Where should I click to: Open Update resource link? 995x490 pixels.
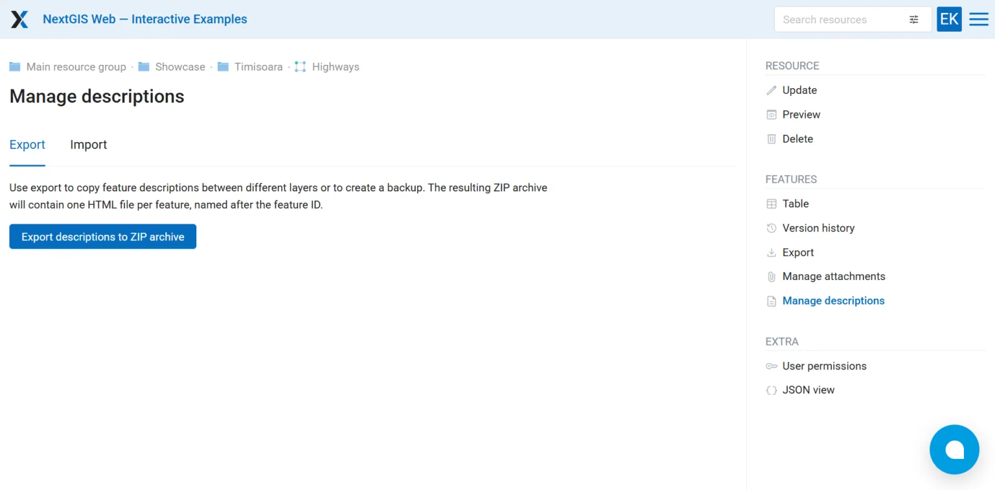(799, 90)
